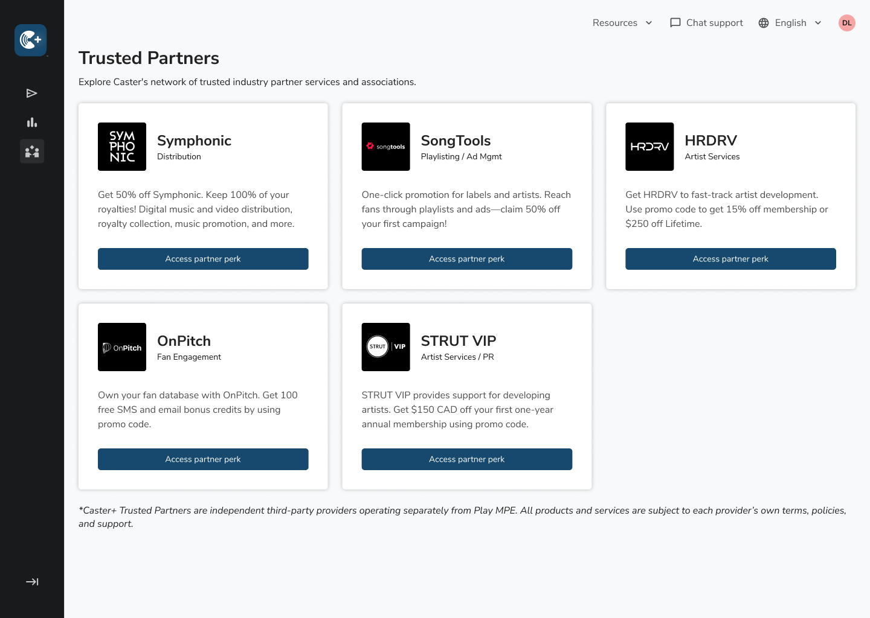Click the STRUT VIP card title
Viewport: 870px width, 618px height.
coord(459,341)
